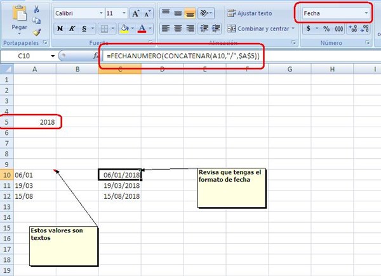Click Combinar y centrar button

[258, 28]
